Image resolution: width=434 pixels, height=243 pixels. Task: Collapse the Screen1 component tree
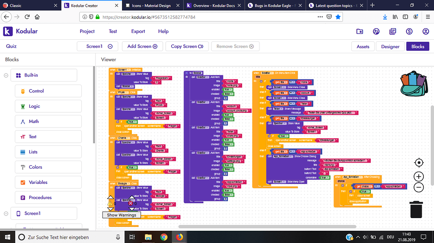pos(6,213)
